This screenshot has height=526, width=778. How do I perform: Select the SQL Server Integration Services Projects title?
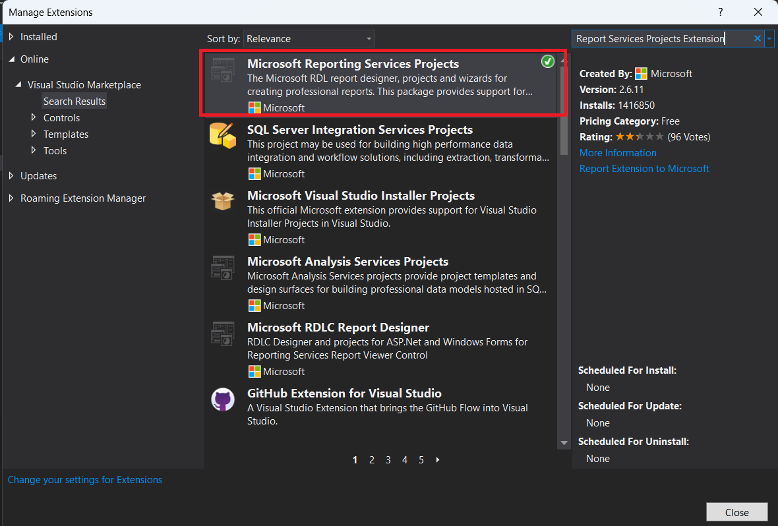360,129
